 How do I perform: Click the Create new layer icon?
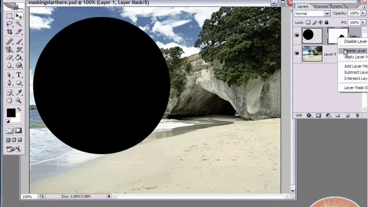tap(347, 116)
